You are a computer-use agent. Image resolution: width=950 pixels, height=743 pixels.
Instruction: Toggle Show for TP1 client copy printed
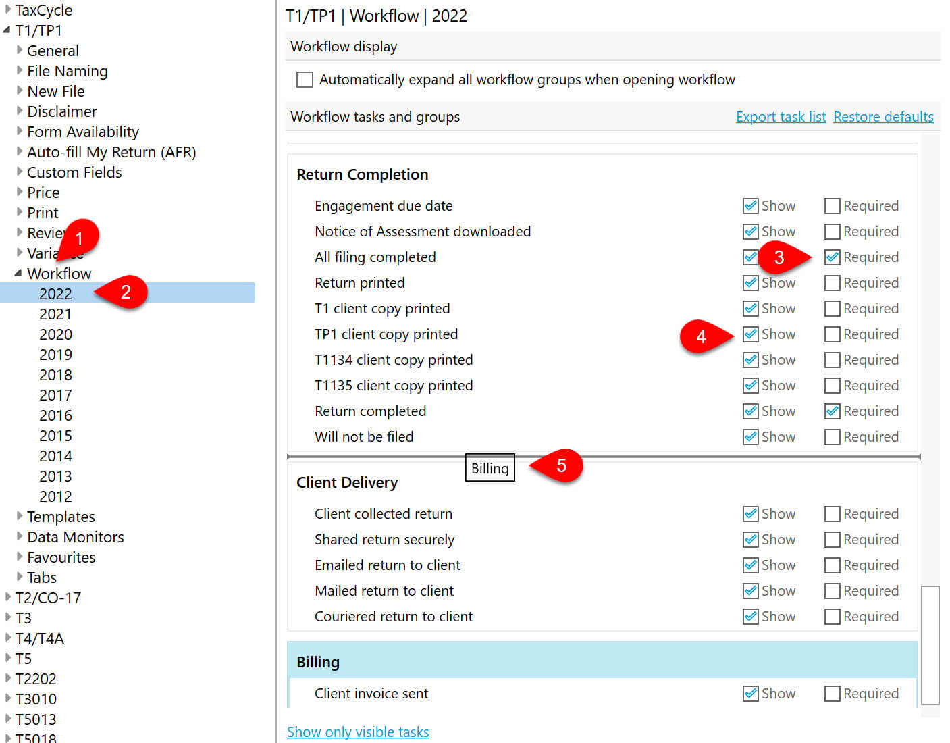point(750,334)
